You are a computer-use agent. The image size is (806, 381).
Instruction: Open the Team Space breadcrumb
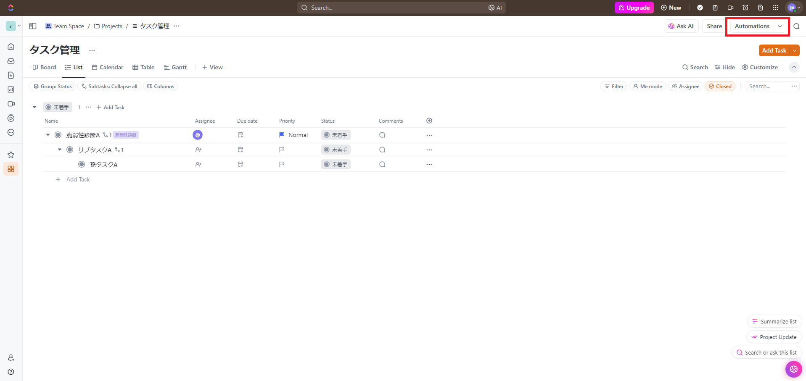pyautogui.click(x=65, y=26)
